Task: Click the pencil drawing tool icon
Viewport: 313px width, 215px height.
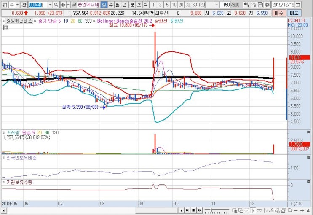Action: [271, 210]
